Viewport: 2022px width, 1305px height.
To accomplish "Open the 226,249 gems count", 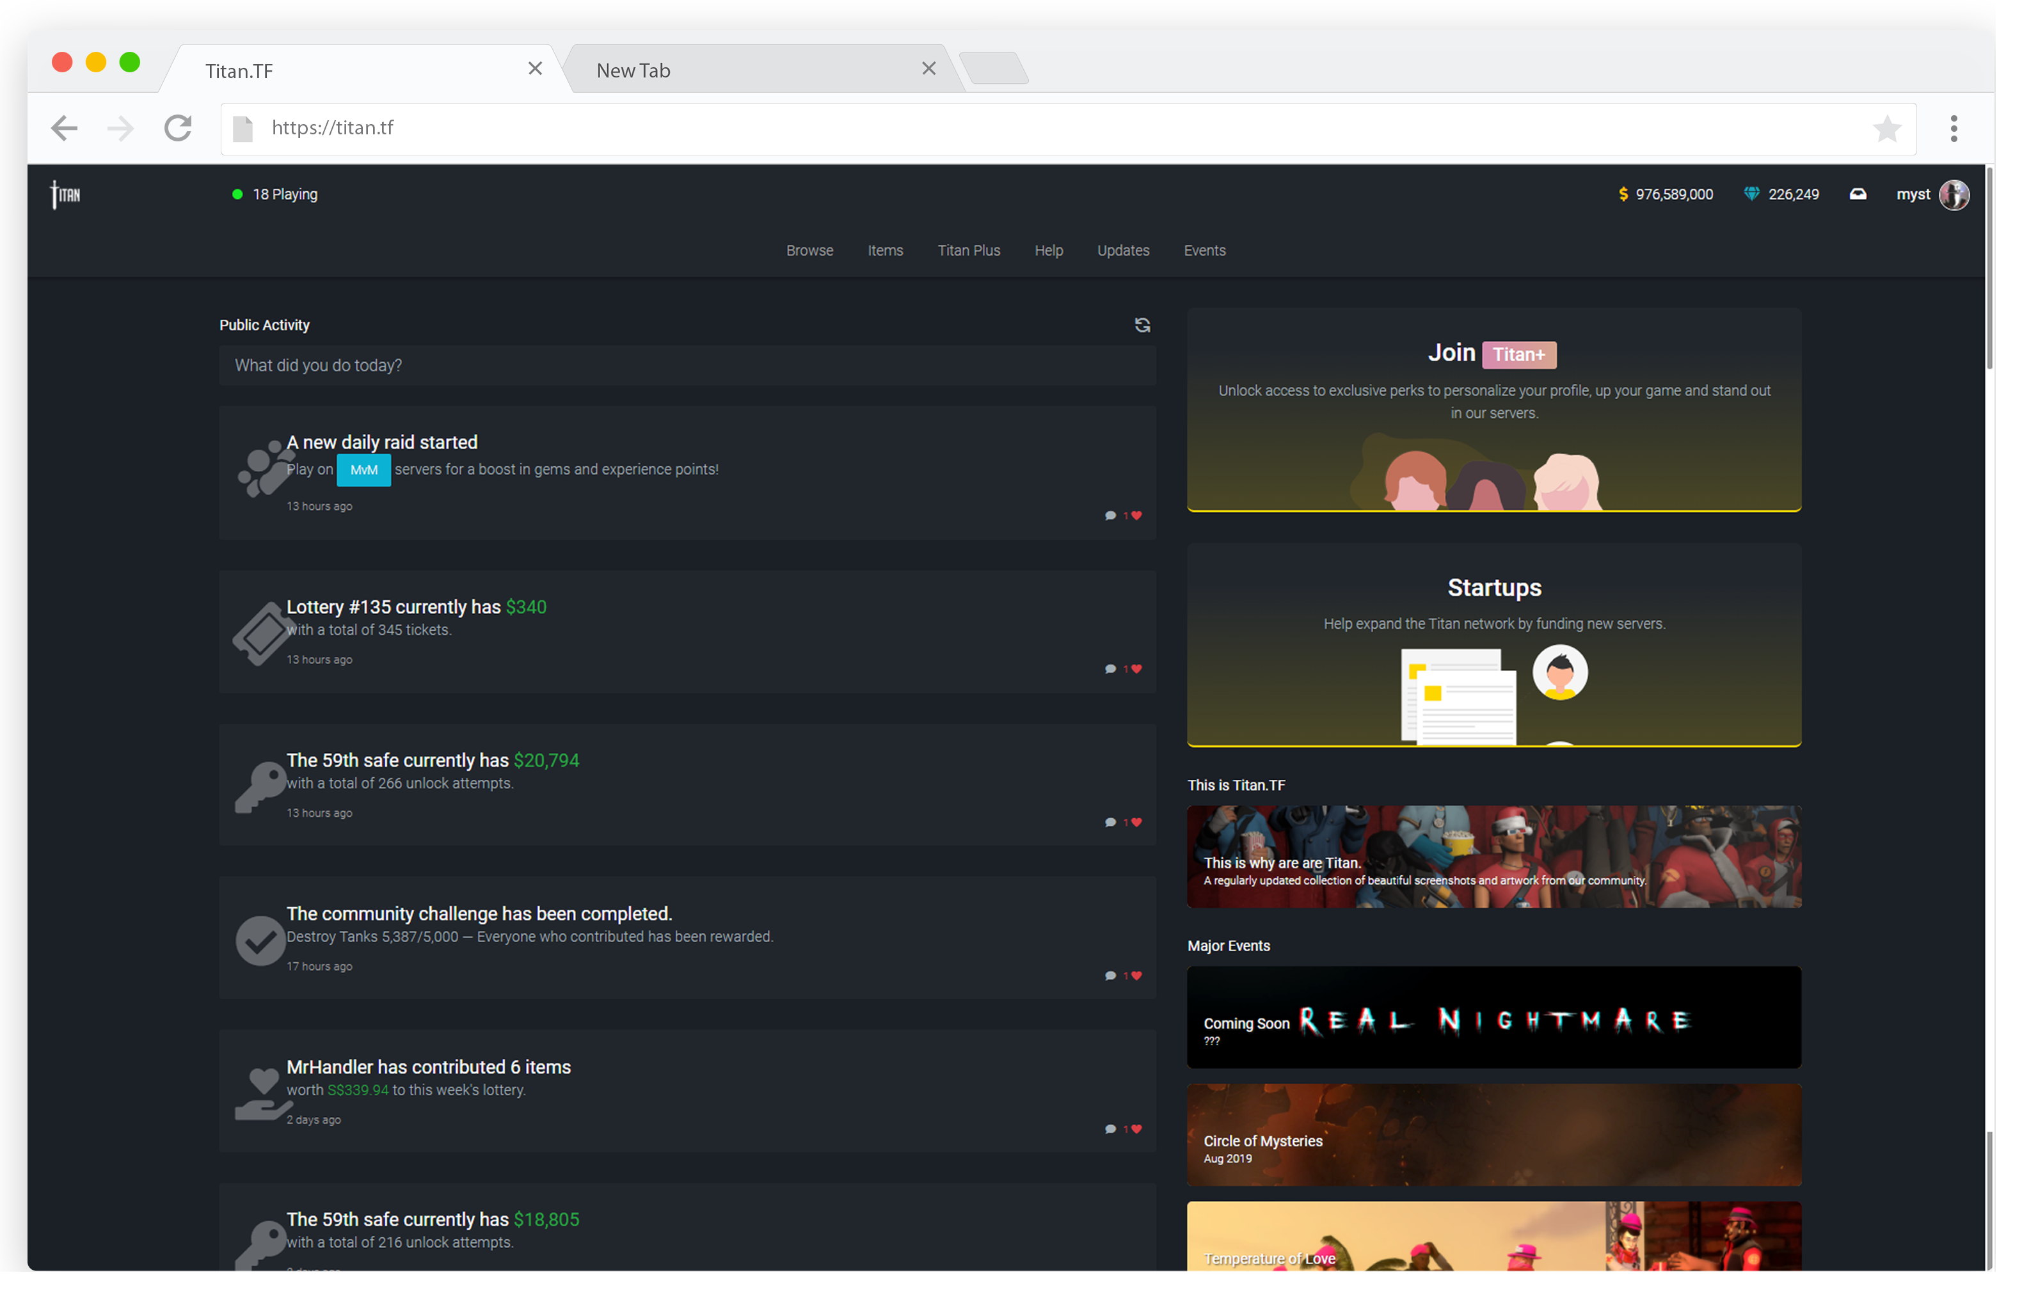I will pyautogui.click(x=1795, y=195).
